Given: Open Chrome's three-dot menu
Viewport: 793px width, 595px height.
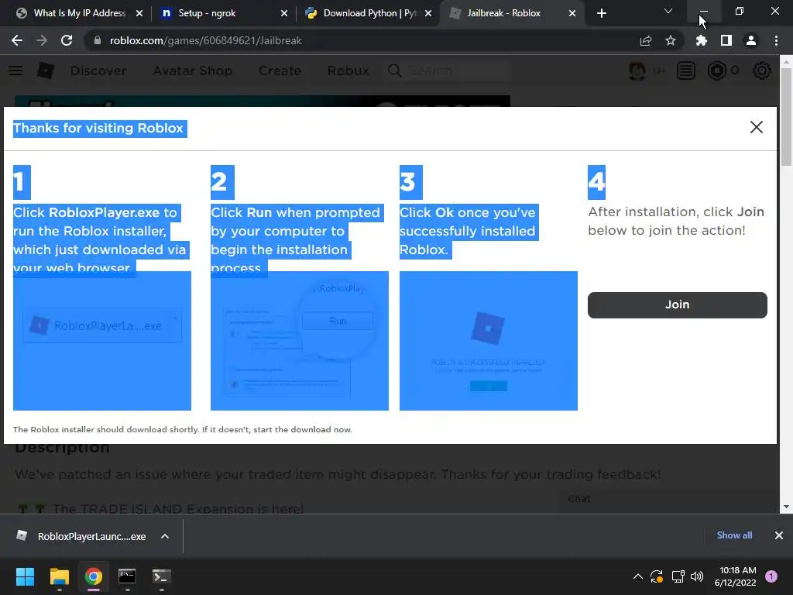Looking at the screenshot, I should click(776, 40).
